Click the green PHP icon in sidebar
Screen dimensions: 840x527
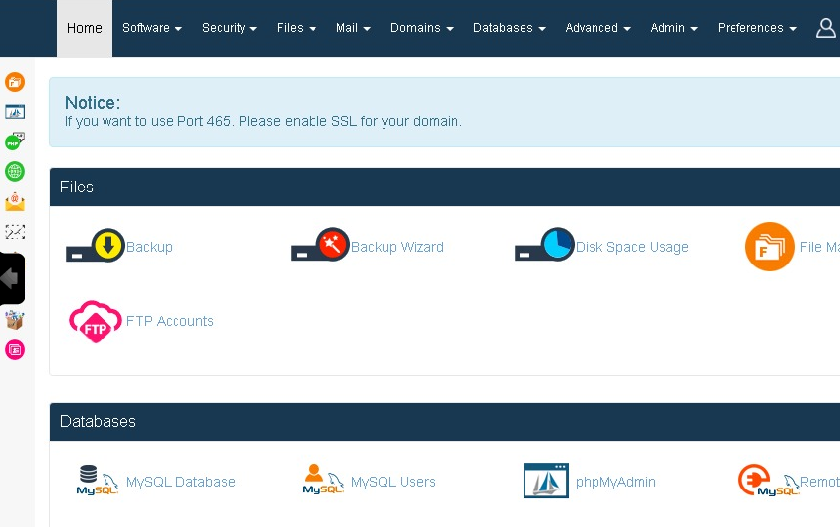(14, 141)
